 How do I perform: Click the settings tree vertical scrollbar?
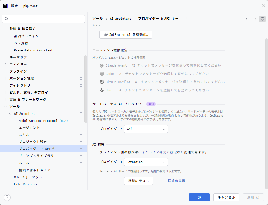coord(86,89)
